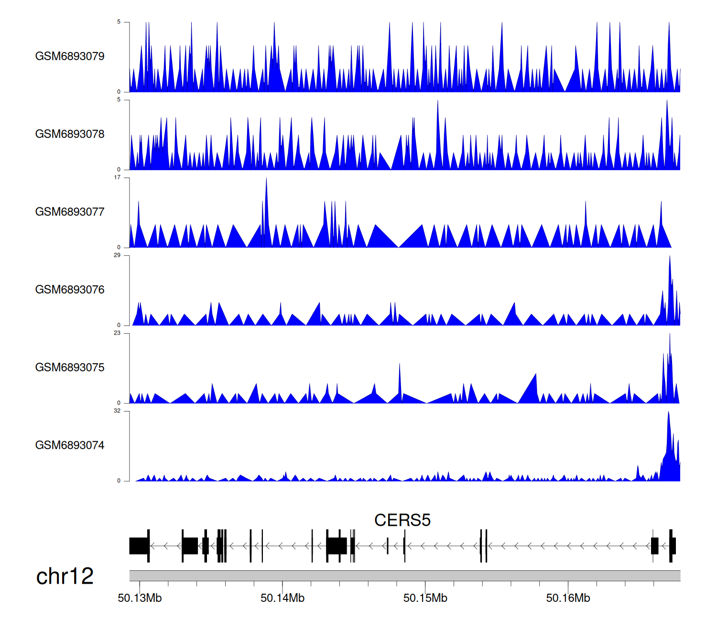Viewport: 717px width, 631px height.
Task: Select the GSM6893076 track label
Action: 70,290
